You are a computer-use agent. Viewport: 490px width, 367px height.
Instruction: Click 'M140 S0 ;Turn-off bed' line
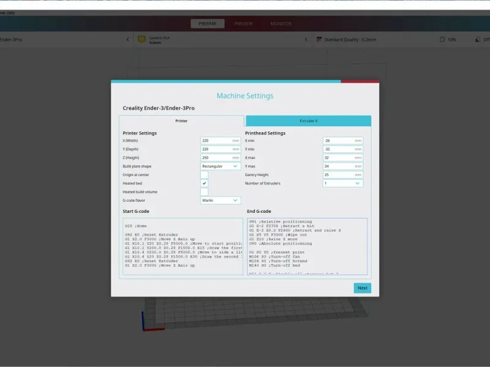pos(274,265)
